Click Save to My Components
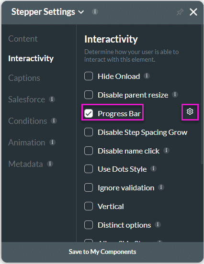This screenshot has height=264, width=204. (x=102, y=252)
